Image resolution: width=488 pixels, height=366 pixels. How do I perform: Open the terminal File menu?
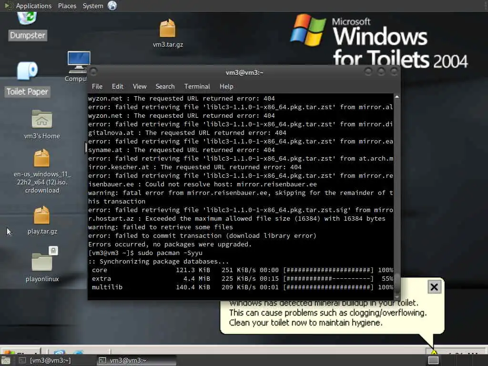pyautogui.click(x=97, y=87)
